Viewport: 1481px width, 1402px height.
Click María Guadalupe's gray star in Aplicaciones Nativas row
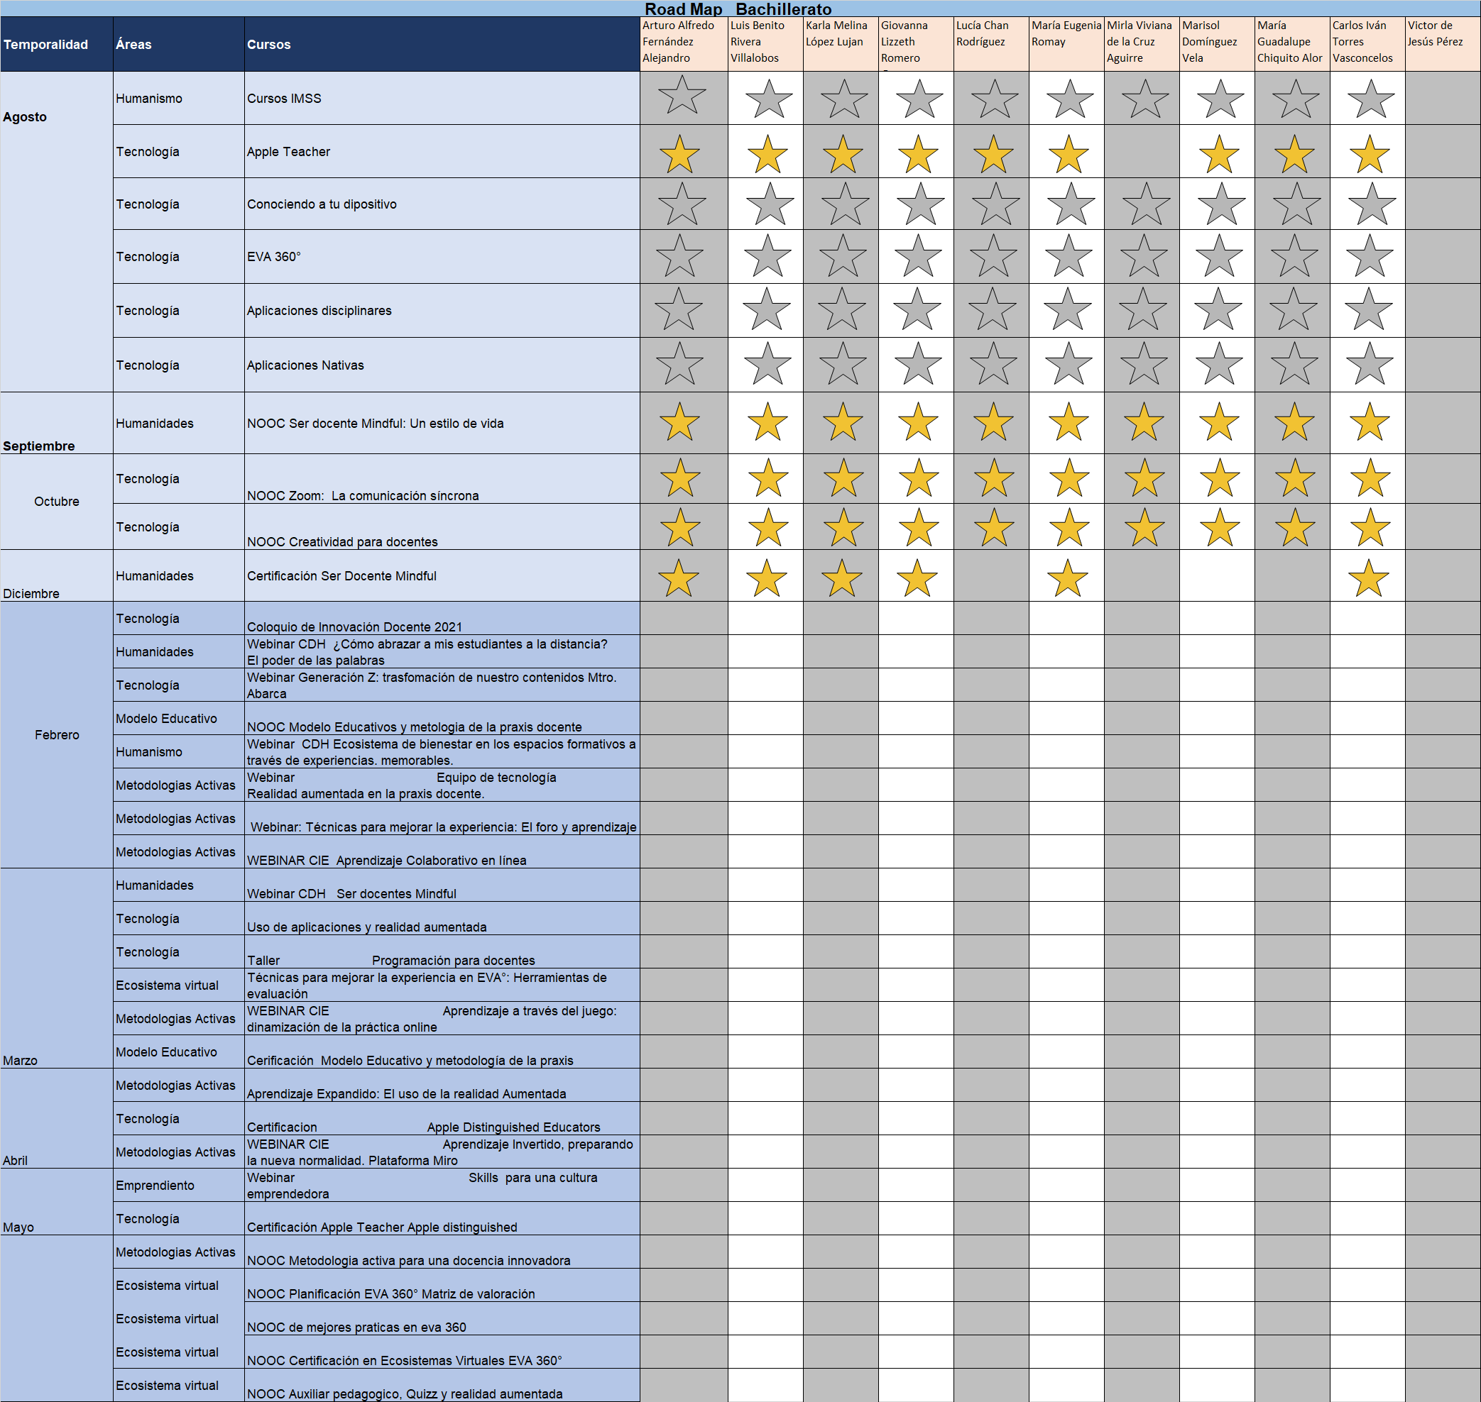pos(1294,364)
